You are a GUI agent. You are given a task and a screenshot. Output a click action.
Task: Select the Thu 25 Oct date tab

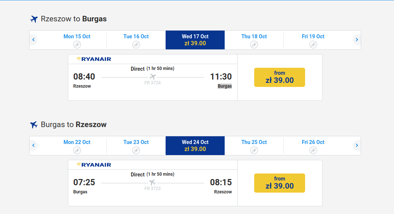[254, 145]
